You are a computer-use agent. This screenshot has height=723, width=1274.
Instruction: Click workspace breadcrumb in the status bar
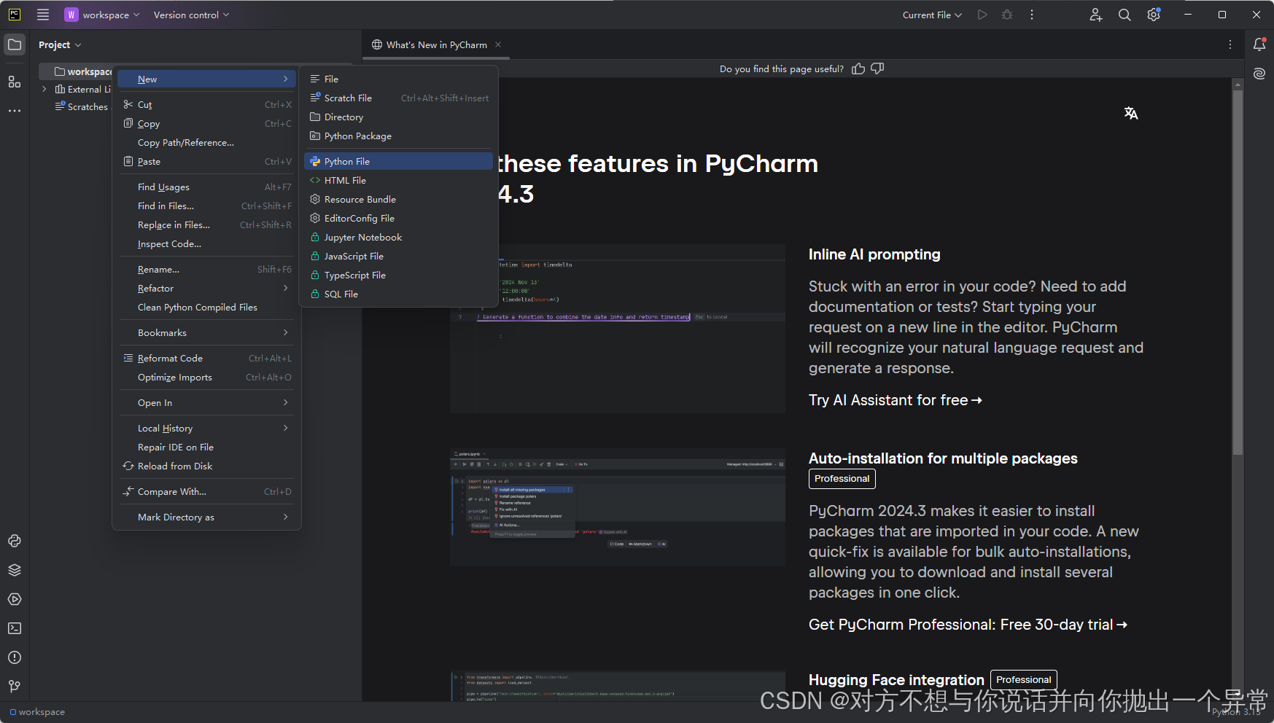pos(37,712)
